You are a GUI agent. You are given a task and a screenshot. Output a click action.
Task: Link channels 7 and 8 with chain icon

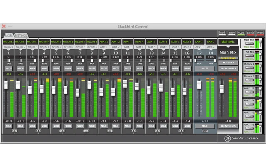point(86,131)
